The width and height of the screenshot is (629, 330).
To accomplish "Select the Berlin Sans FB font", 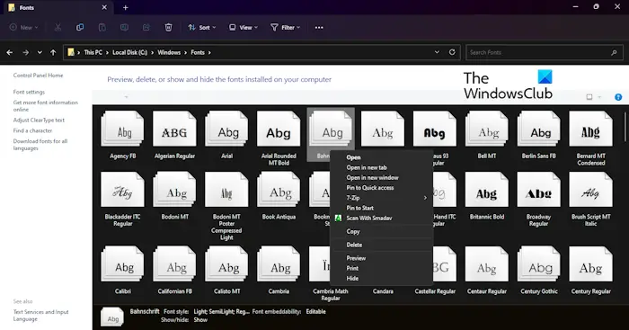I will coord(539,135).
